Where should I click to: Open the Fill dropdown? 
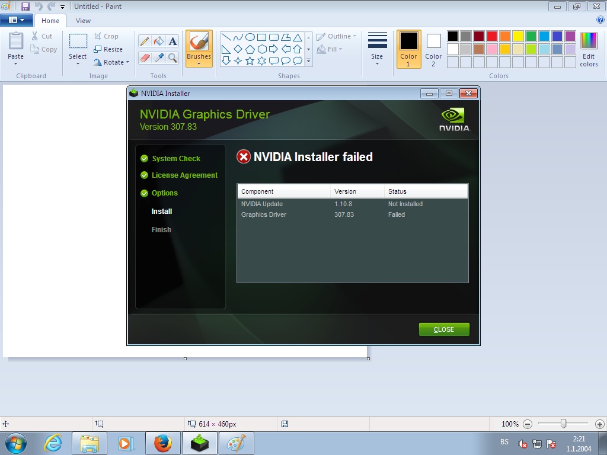tap(330, 49)
